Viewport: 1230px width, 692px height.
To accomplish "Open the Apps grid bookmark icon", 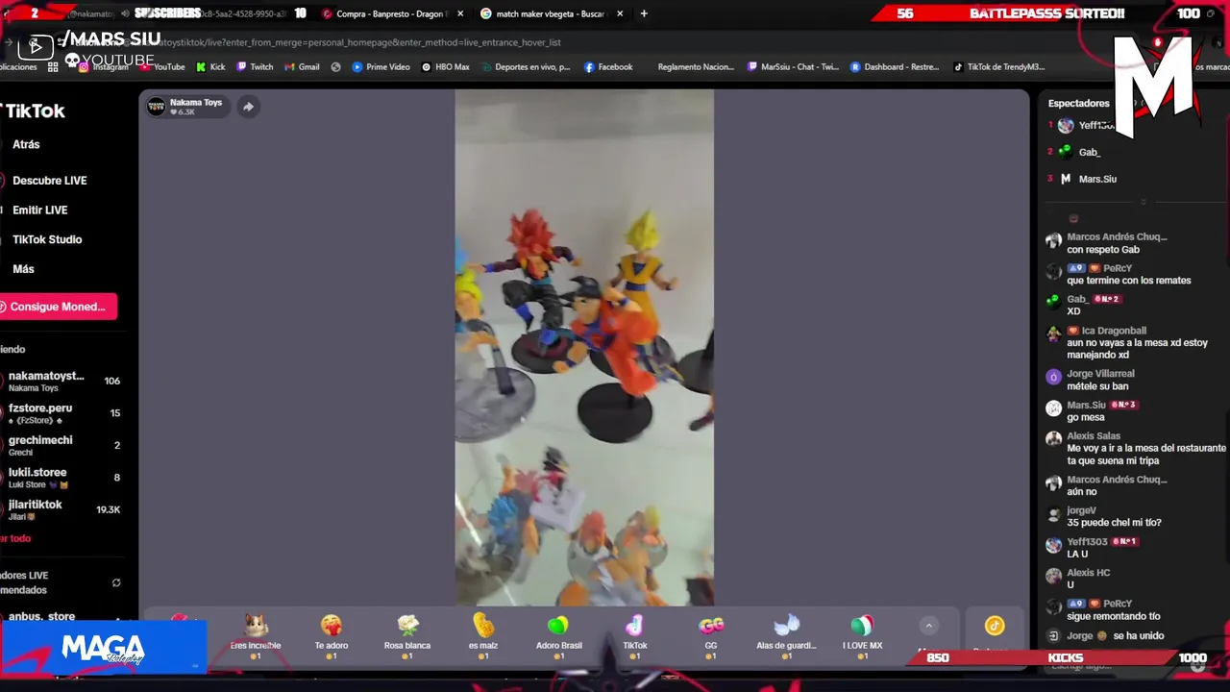I will pyautogui.click(x=53, y=67).
